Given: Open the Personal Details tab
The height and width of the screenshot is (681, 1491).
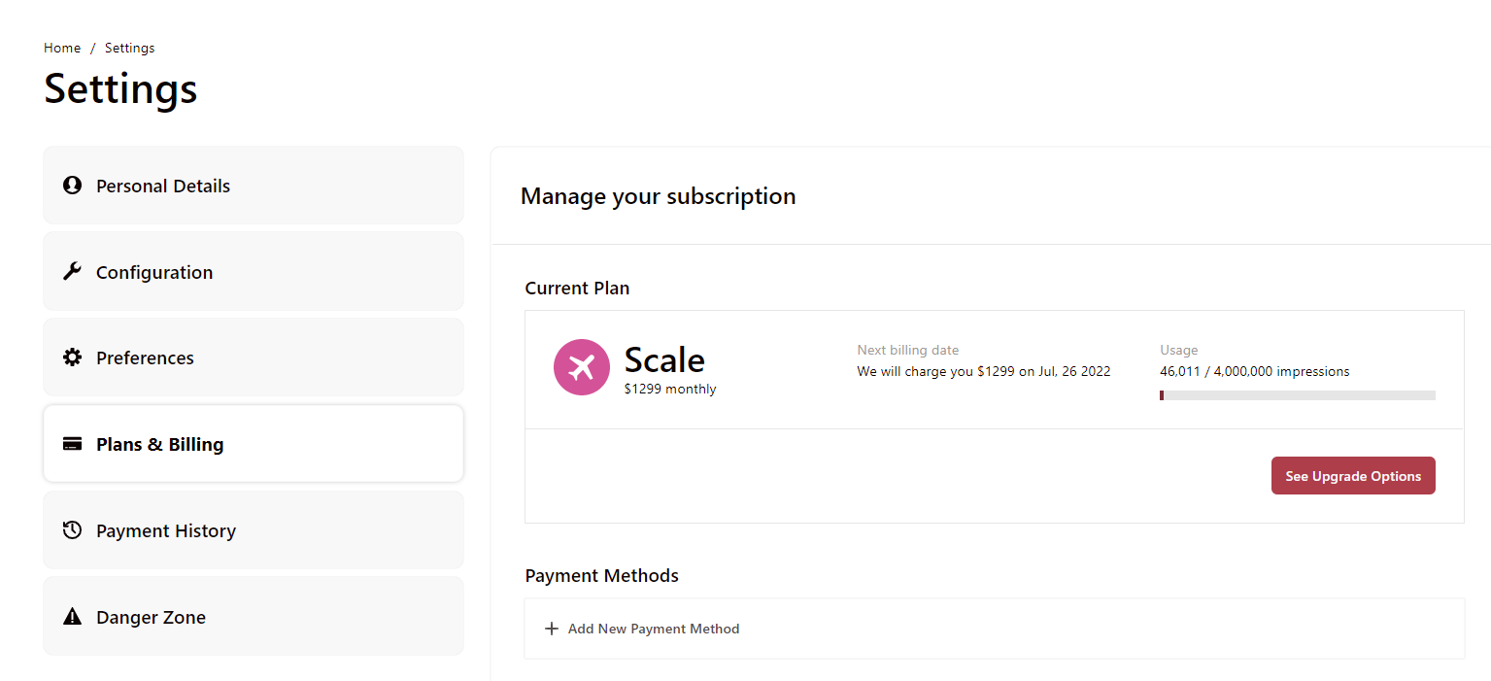Looking at the screenshot, I should tap(254, 186).
